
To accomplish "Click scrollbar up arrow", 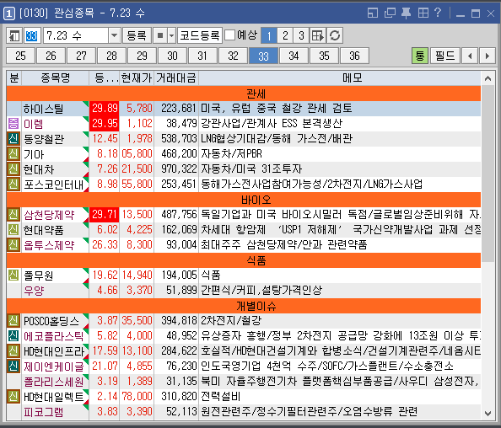I will pos(488,78).
